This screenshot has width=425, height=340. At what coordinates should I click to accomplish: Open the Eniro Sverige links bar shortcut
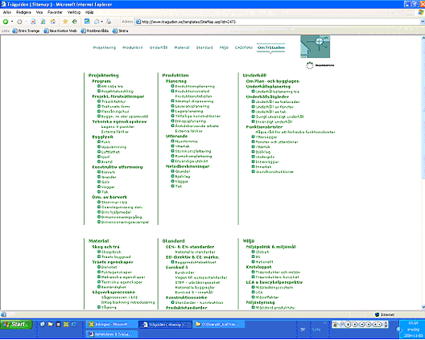[26, 31]
